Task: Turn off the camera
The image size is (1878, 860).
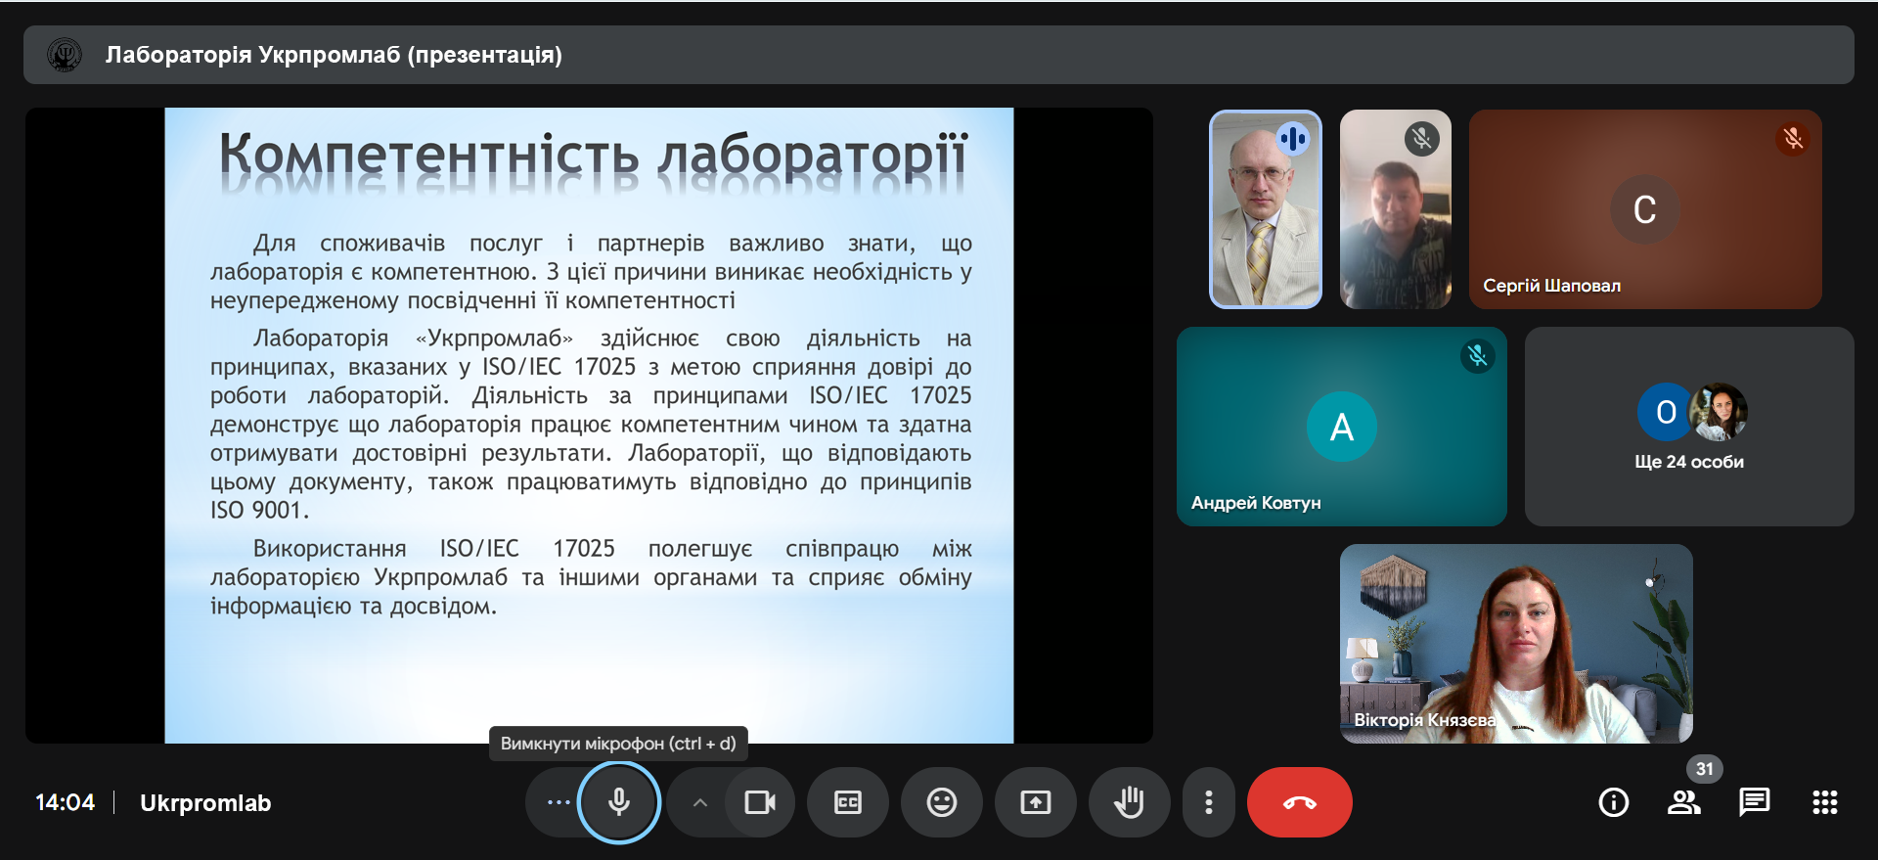Action: pos(759,802)
